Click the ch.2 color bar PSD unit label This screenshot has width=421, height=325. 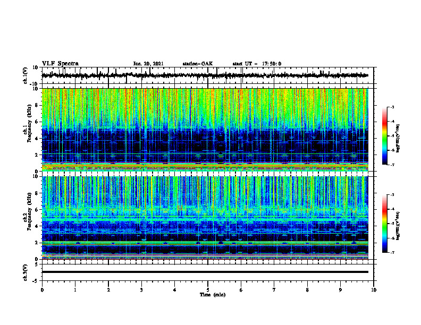tap(398, 226)
